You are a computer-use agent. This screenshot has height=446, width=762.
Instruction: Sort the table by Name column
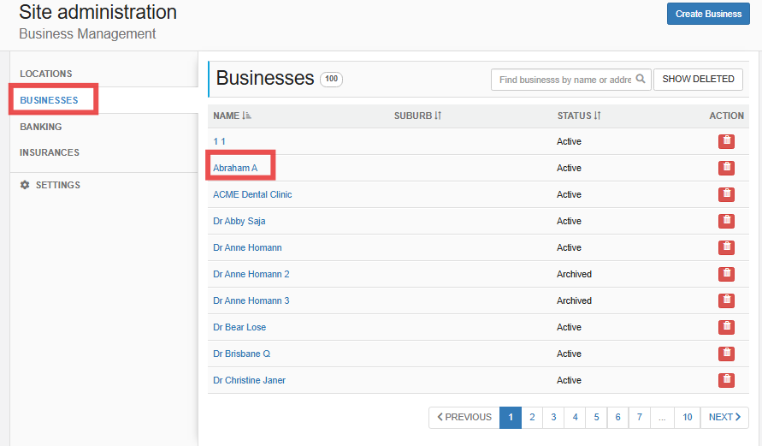(232, 116)
